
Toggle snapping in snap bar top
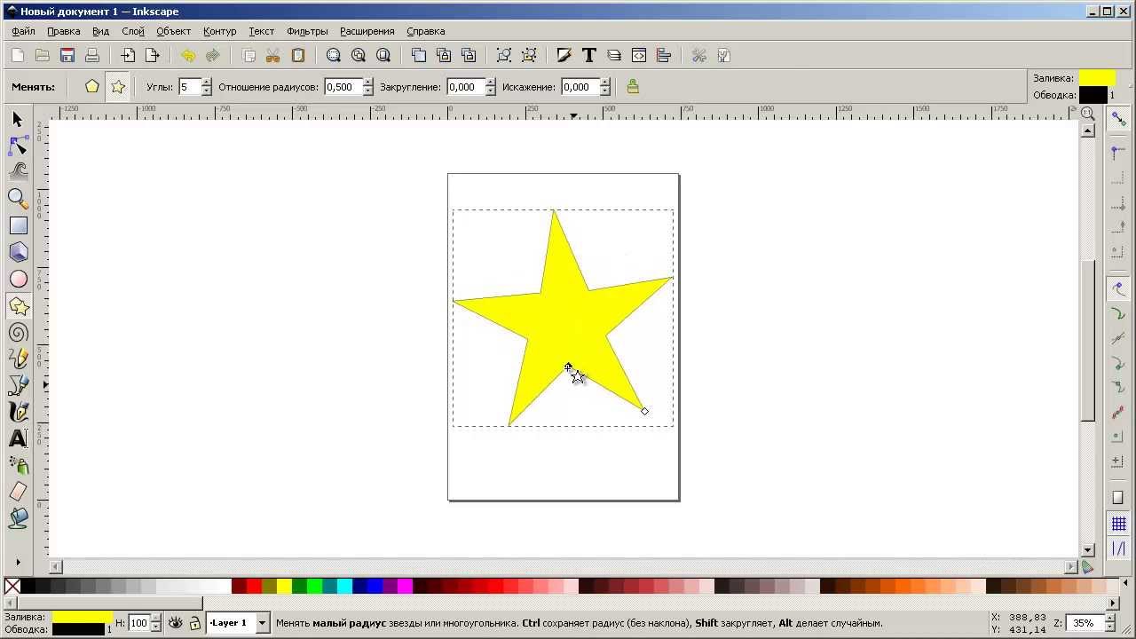point(1118,120)
